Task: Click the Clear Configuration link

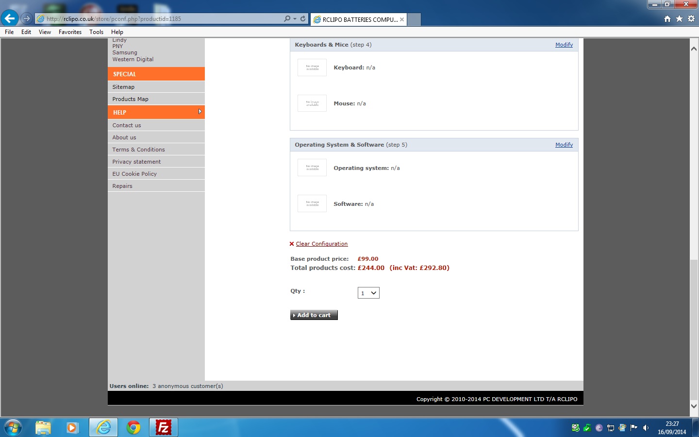Action: [x=321, y=244]
